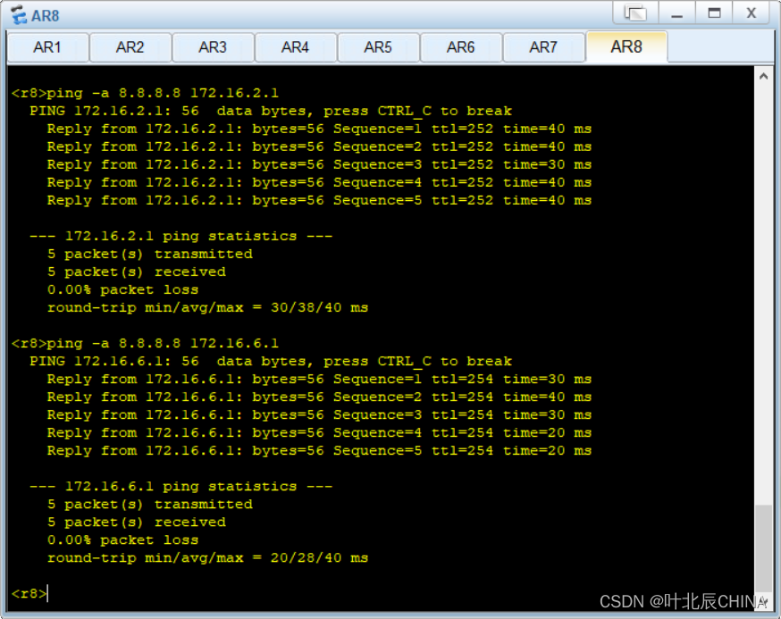Click the PING 172.16.6.1 header line
The image size is (781, 619).
pos(271,362)
